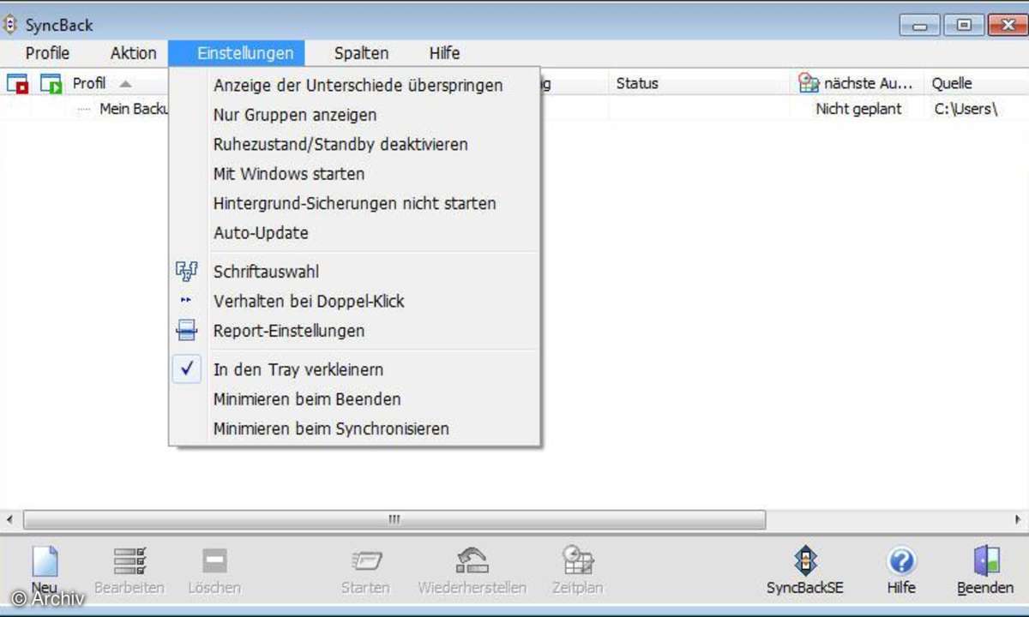Click the Bearbeiten toolbar icon

pos(130,561)
